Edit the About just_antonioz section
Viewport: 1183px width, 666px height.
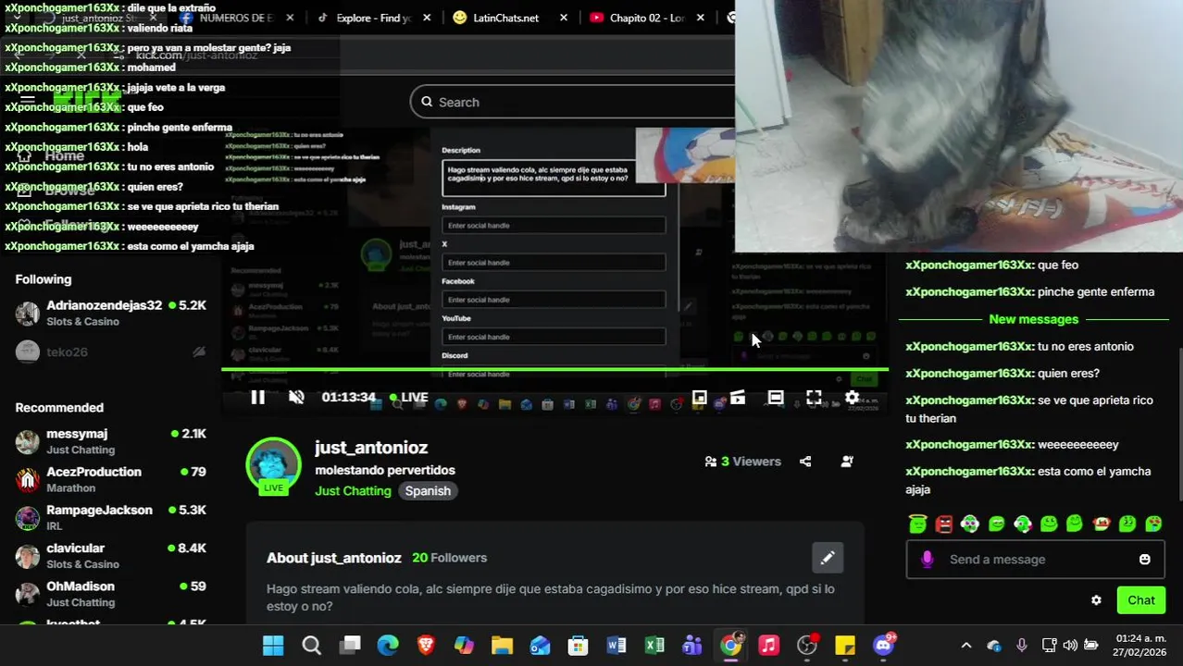[x=828, y=558]
